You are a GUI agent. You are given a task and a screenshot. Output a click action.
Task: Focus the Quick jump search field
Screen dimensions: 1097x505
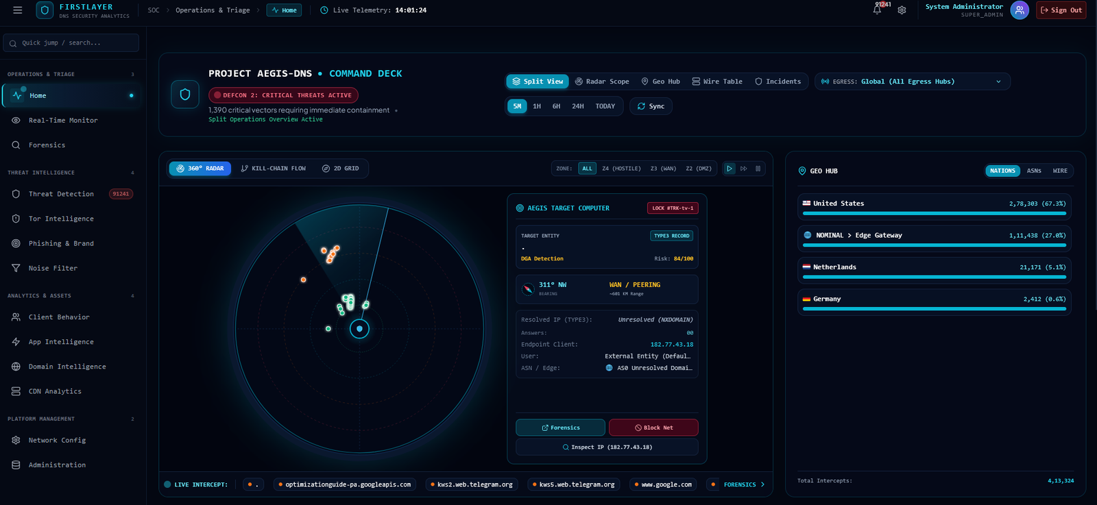coord(71,42)
